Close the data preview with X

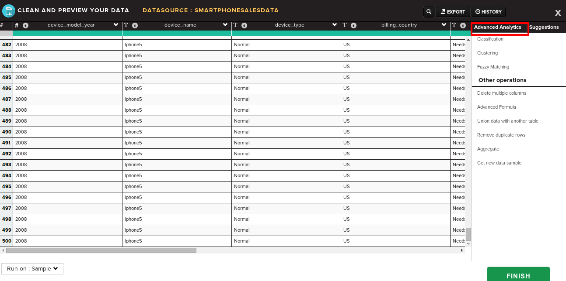point(558,13)
